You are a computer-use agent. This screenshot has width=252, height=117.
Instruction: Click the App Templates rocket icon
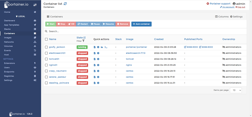point(35,25)
